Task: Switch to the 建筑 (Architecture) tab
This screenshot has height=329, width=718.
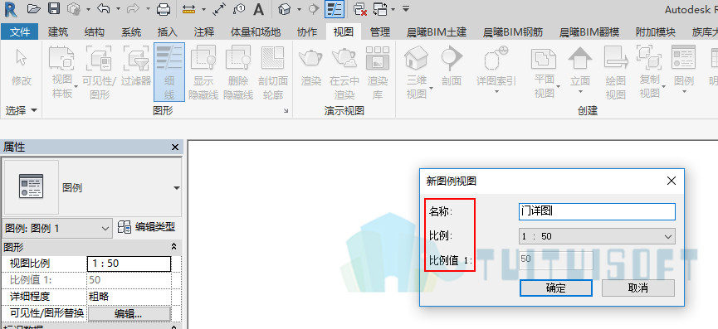Action: pos(58,31)
